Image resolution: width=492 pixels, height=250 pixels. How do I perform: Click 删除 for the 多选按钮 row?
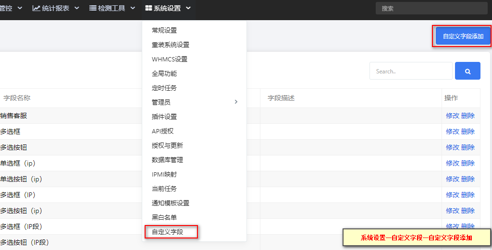(468, 147)
